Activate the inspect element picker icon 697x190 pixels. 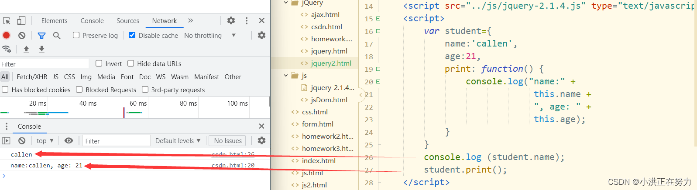point(7,20)
